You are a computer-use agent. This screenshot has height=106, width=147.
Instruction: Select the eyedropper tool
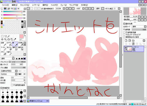[15, 39]
